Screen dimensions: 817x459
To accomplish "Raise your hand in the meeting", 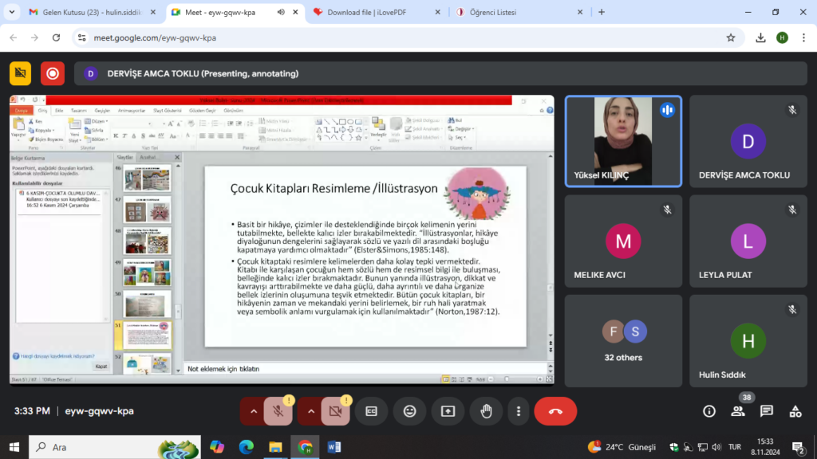I will coord(486,411).
